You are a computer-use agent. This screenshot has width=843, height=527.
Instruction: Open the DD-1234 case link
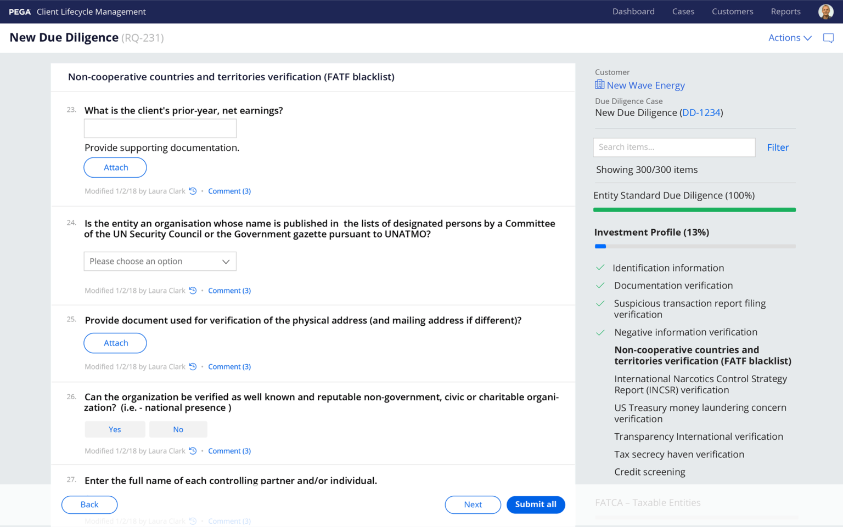tap(701, 112)
